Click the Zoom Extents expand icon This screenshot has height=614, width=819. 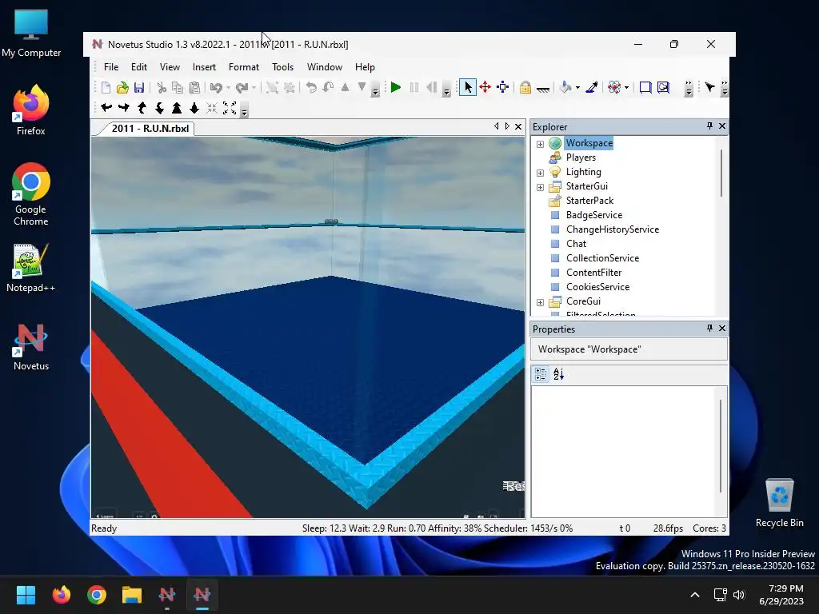[230, 108]
